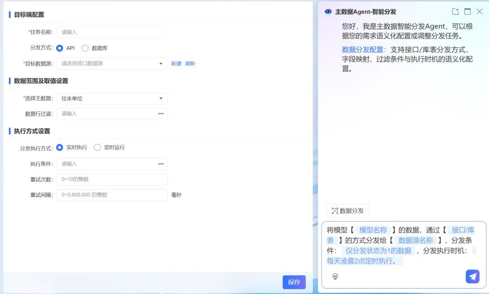
Task: Choose 实时执行 execution mode
Action: click(x=60, y=147)
